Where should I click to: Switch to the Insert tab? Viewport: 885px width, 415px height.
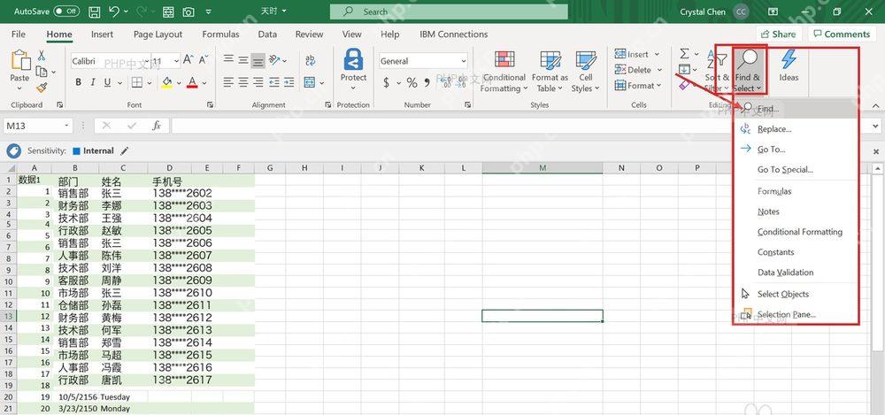102,35
